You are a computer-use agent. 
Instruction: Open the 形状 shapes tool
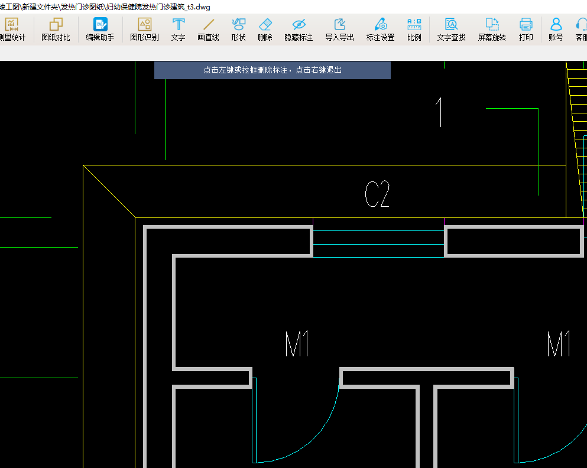tap(238, 30)
